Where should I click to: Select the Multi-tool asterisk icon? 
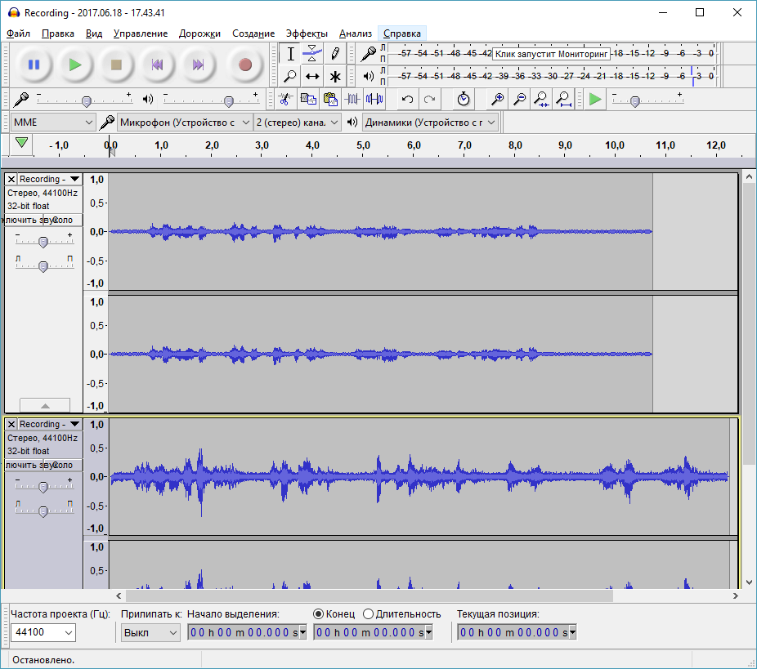(x=335, y=77)
